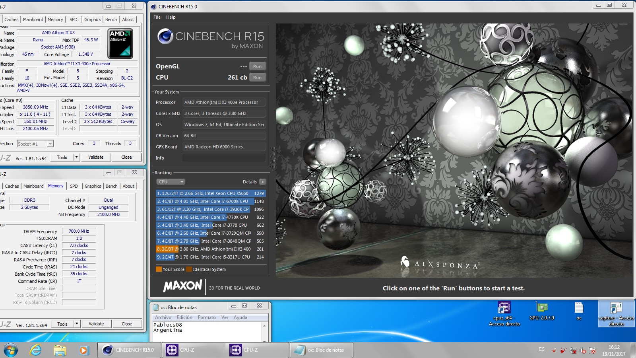Viewport: 636px width, 358px height.
Task: Switch to oc Bloc de notas taskbar button
Action: (321, 350)
